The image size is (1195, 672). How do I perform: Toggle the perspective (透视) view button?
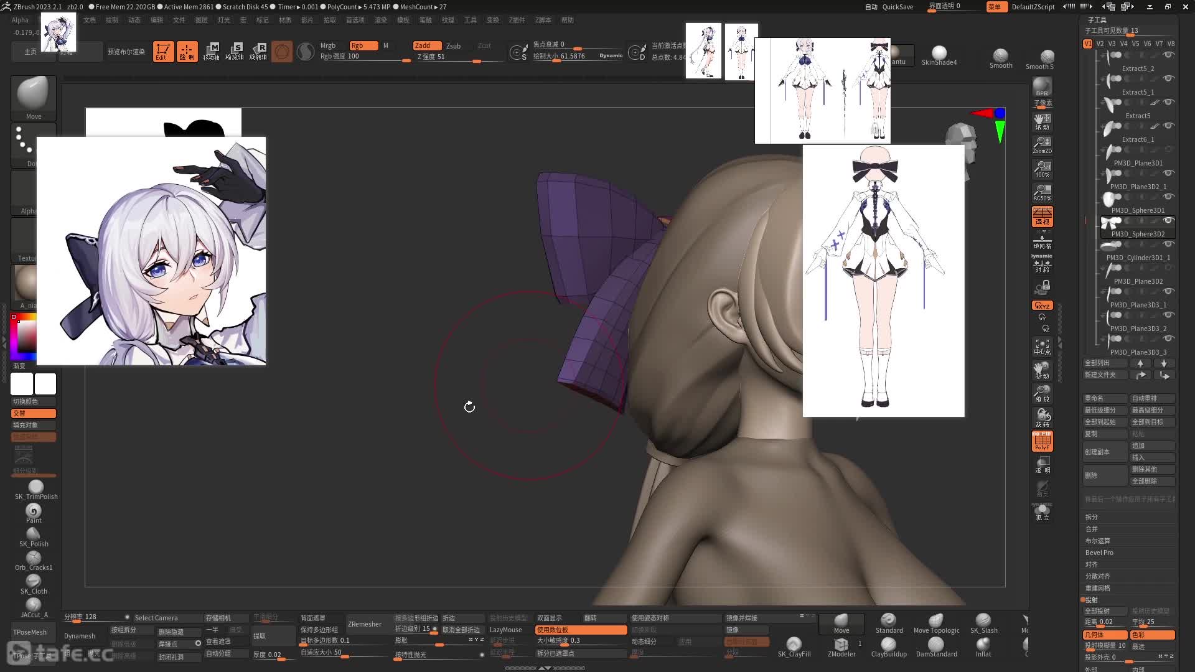1042,216
